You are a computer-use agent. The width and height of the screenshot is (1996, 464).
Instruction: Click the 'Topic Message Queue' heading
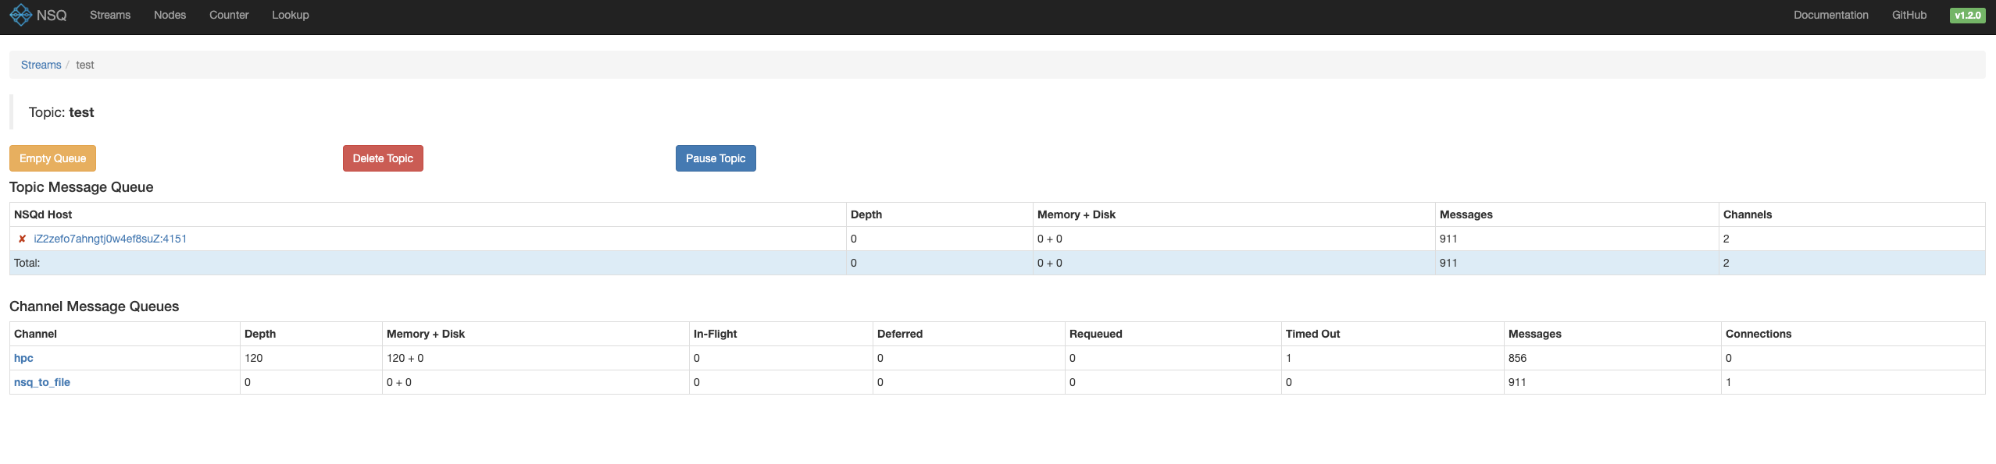click(x=81, y=187)
